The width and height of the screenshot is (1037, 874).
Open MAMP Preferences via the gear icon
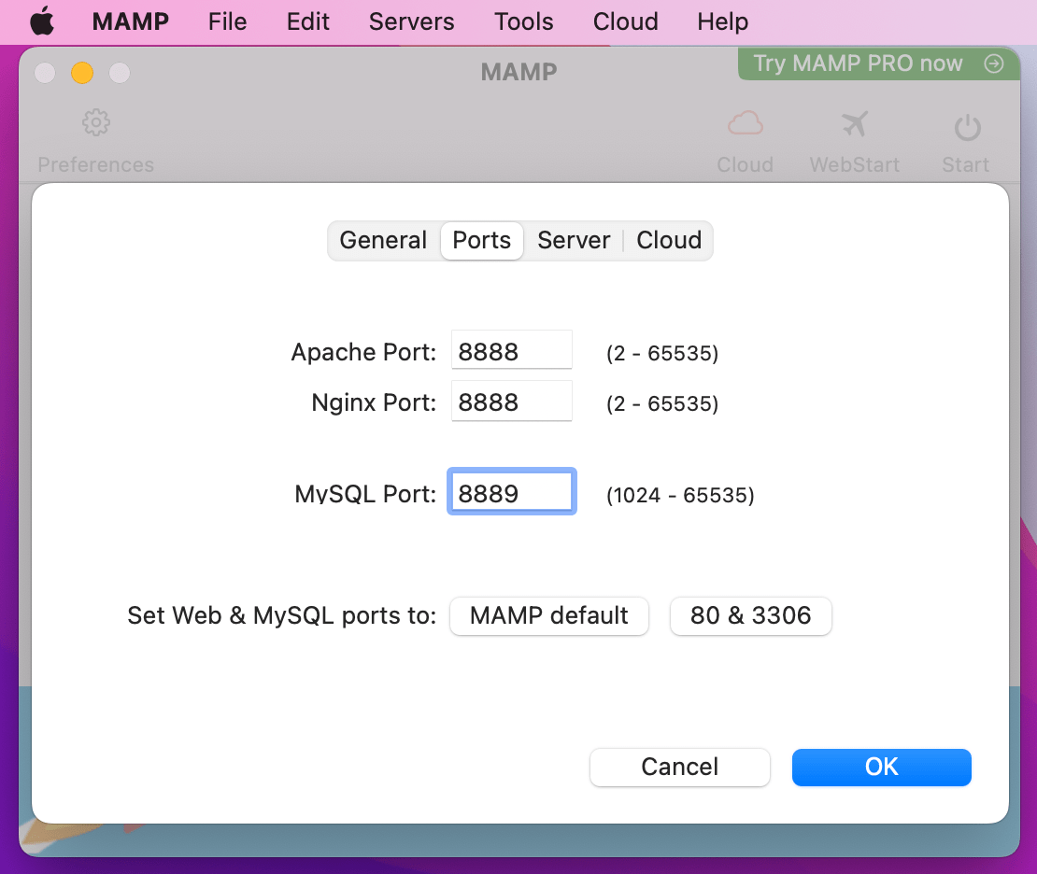pos(95,122)
